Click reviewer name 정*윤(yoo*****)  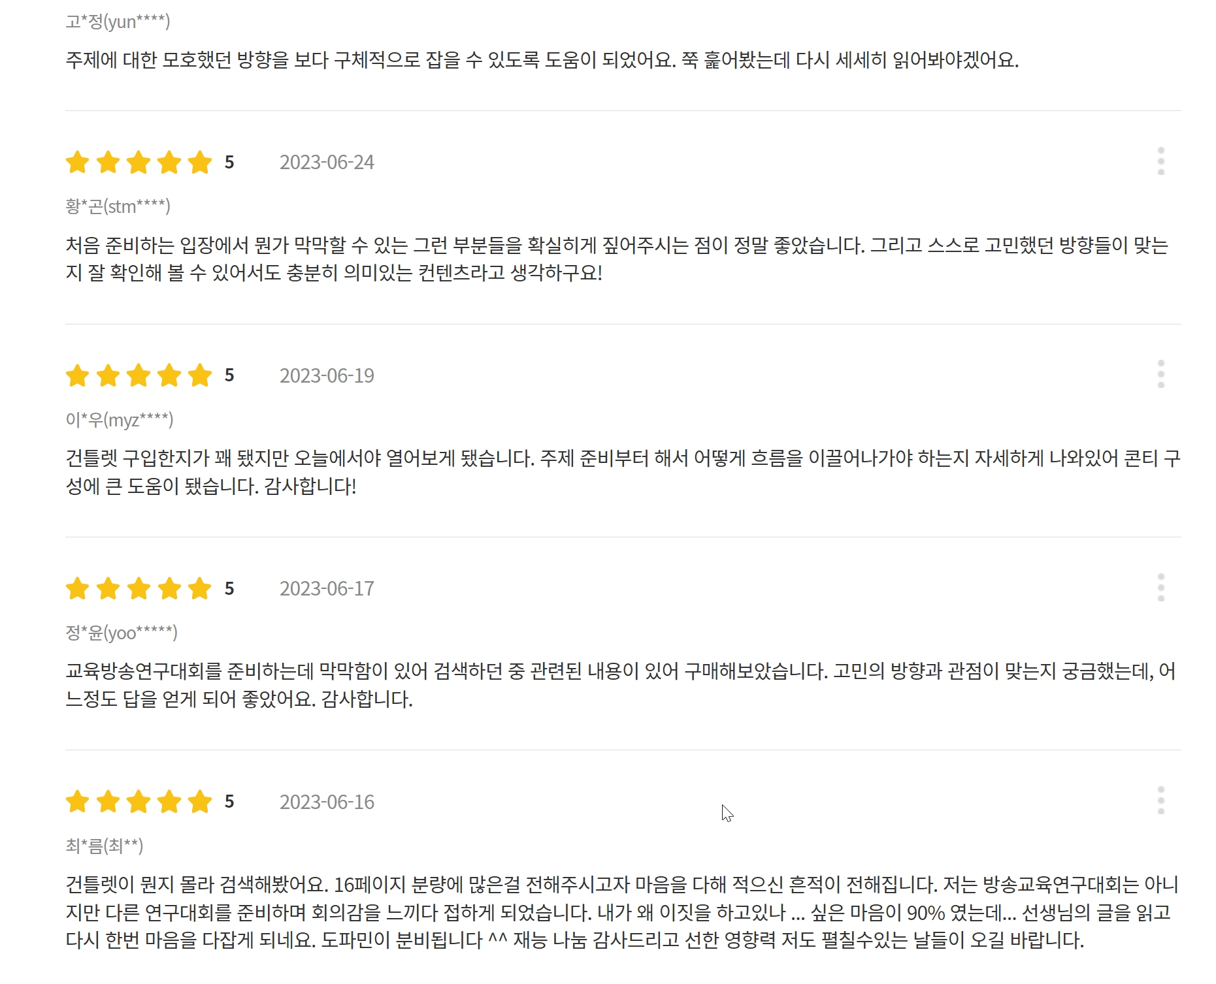point(122,632)
